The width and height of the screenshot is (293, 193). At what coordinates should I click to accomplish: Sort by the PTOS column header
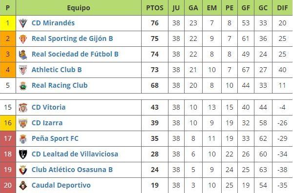coord(155,8)
